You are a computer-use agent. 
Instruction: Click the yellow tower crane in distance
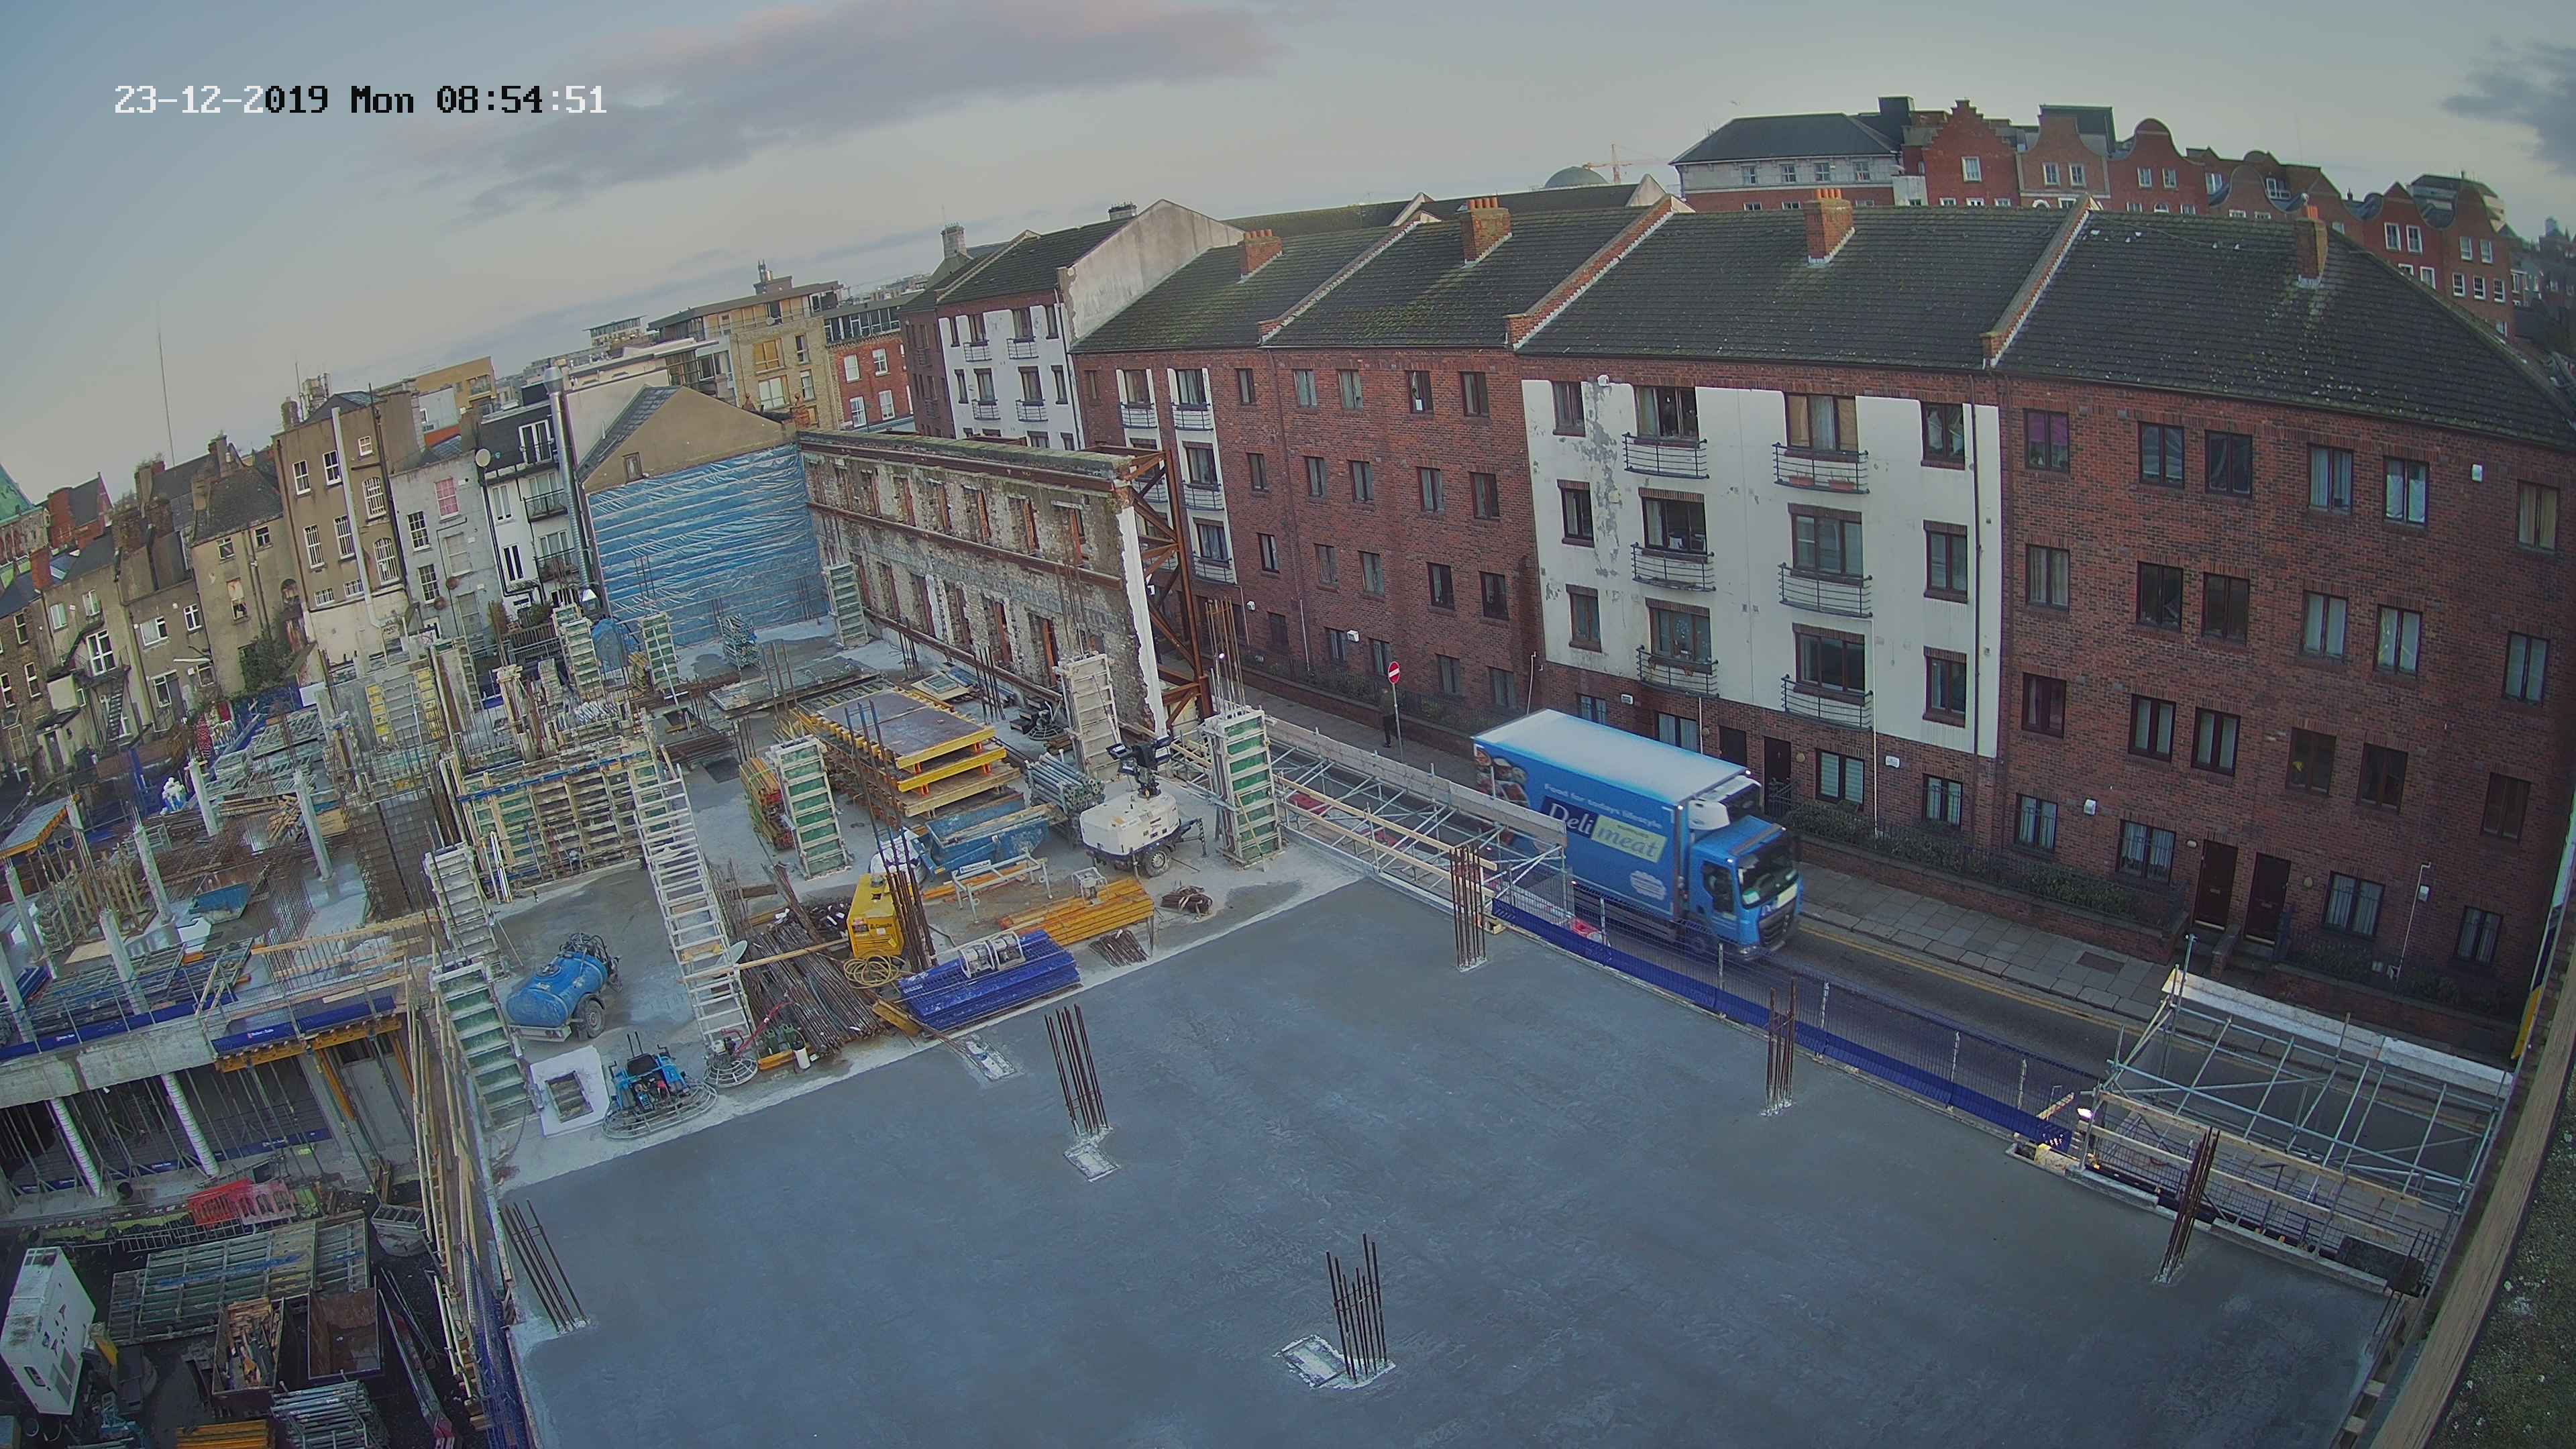click(1617, 162)
